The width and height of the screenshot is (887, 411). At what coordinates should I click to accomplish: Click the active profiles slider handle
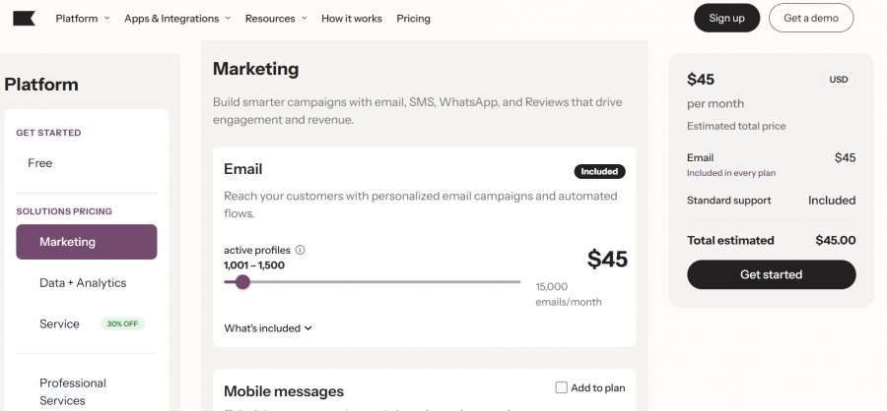click(242, 282)
